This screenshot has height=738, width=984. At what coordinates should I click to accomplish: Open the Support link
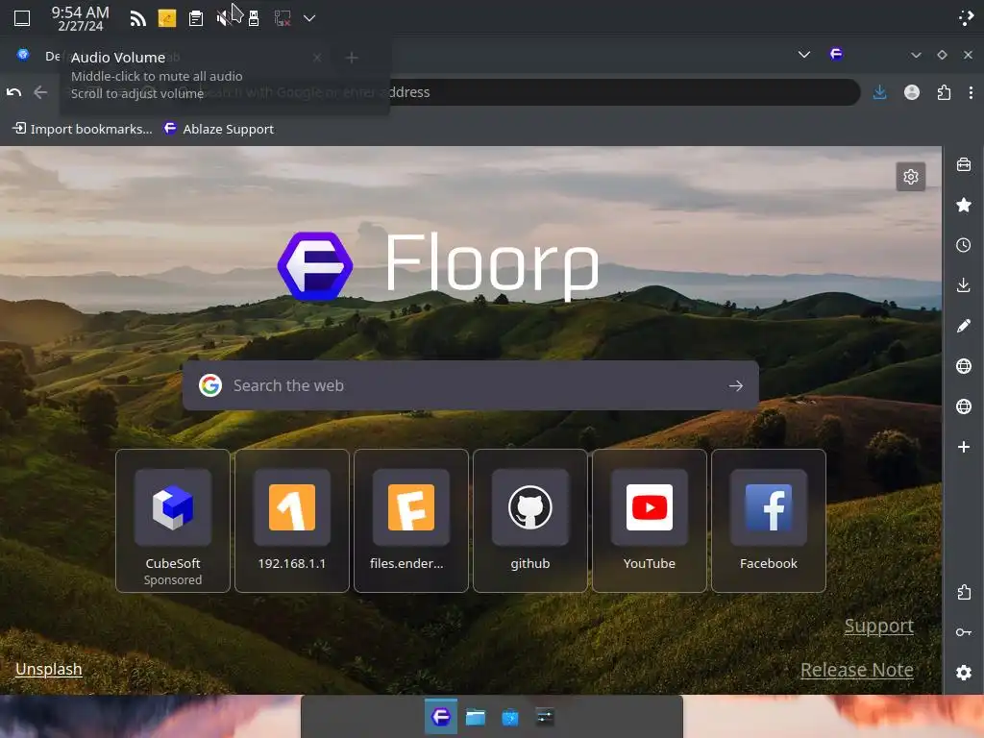878,626
